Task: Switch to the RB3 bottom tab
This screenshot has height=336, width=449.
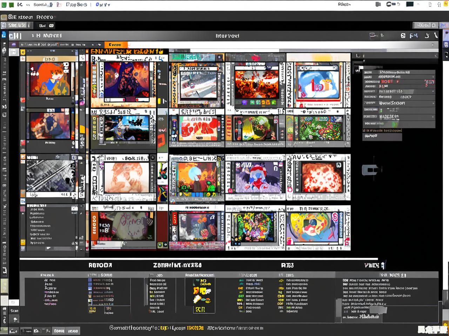Action: click(x=287, y=265)
